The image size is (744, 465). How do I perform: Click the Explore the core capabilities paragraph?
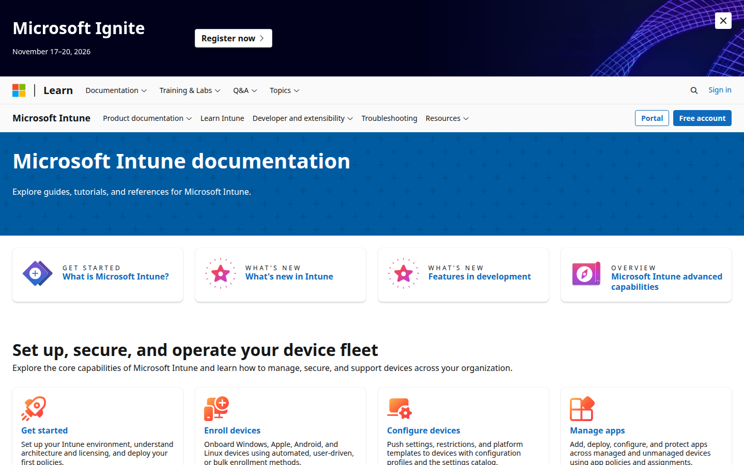click(x=262, y=368)
